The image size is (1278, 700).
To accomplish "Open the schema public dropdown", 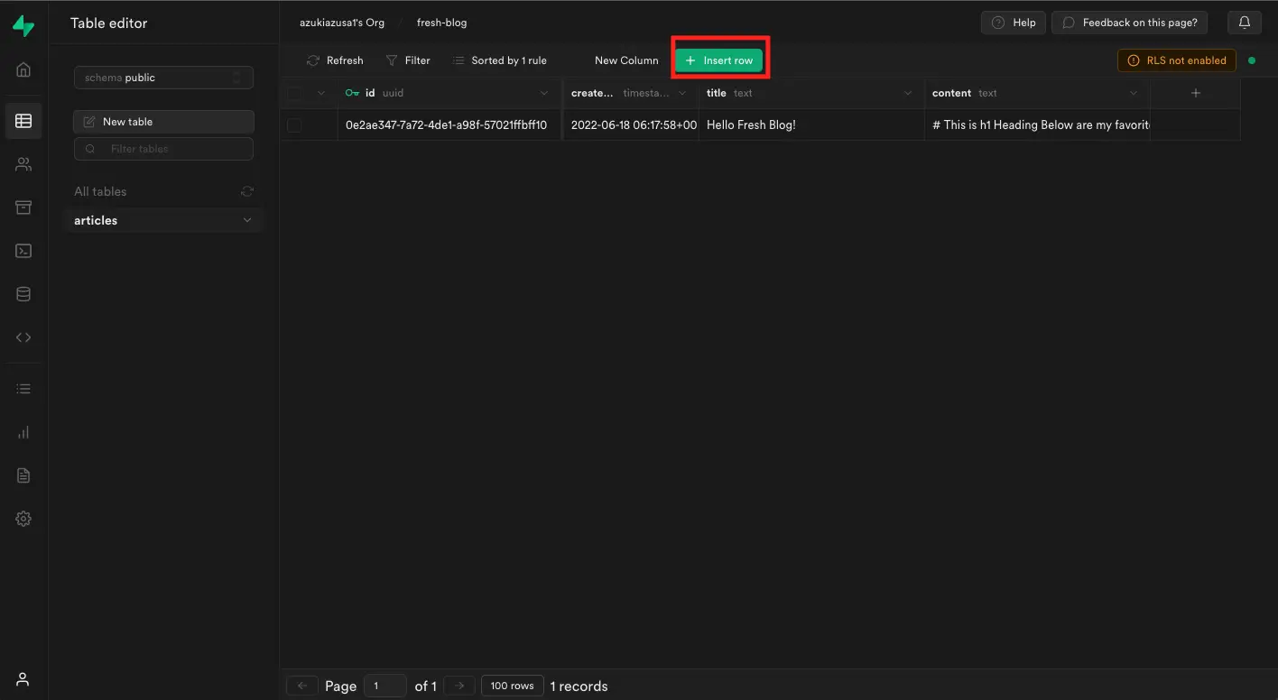I will point(163,78).
